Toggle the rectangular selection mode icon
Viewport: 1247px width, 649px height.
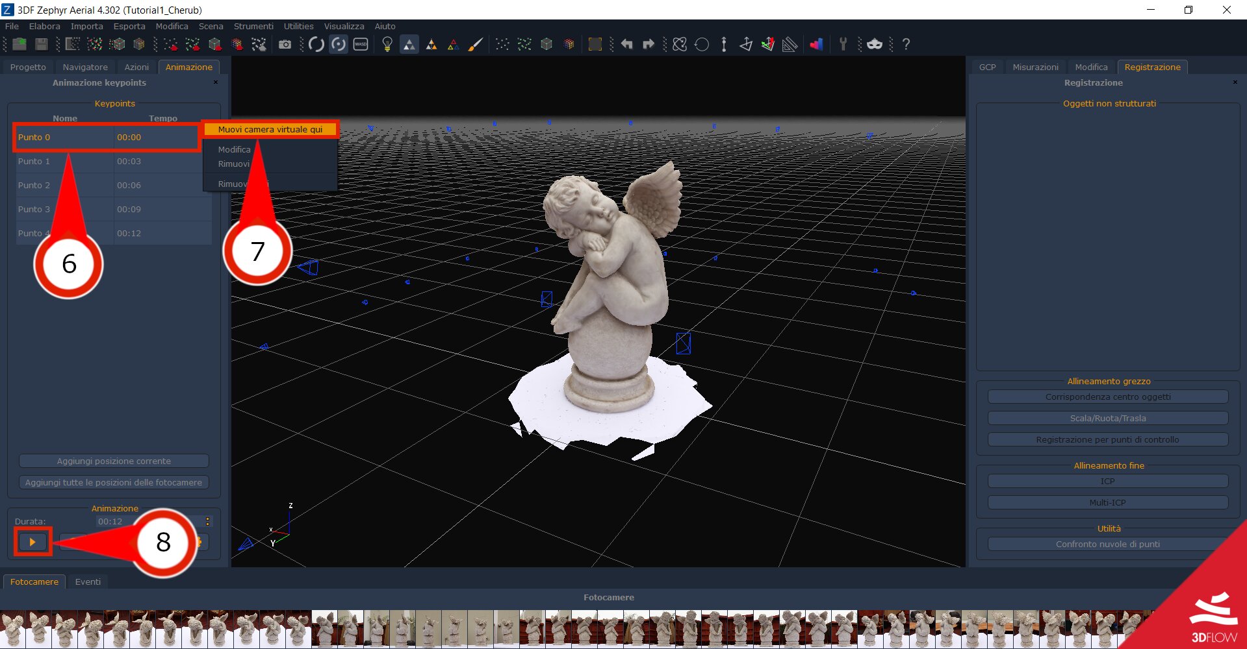[595, 44]
